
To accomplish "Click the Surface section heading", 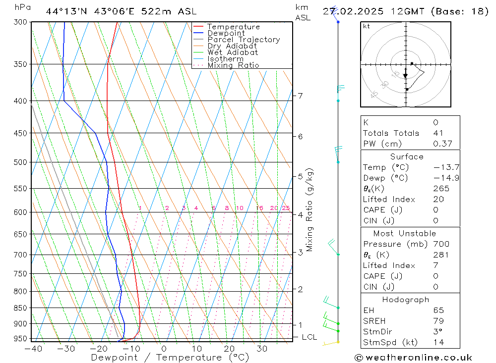I will [x=407, y=156].
